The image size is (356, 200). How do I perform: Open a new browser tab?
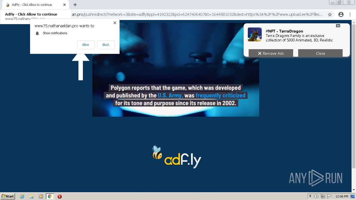point(75,5)
